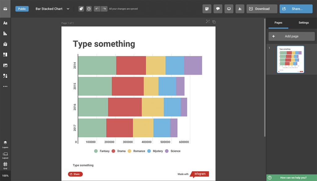Image resolution: width=317 pixels, height=181 pixels.
Task: Select the Pages tab
Action: [278, 23]
